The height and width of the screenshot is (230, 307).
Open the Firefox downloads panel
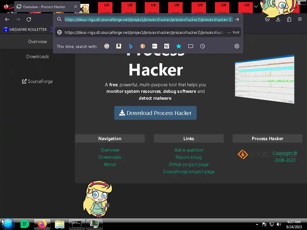point(278,19)
